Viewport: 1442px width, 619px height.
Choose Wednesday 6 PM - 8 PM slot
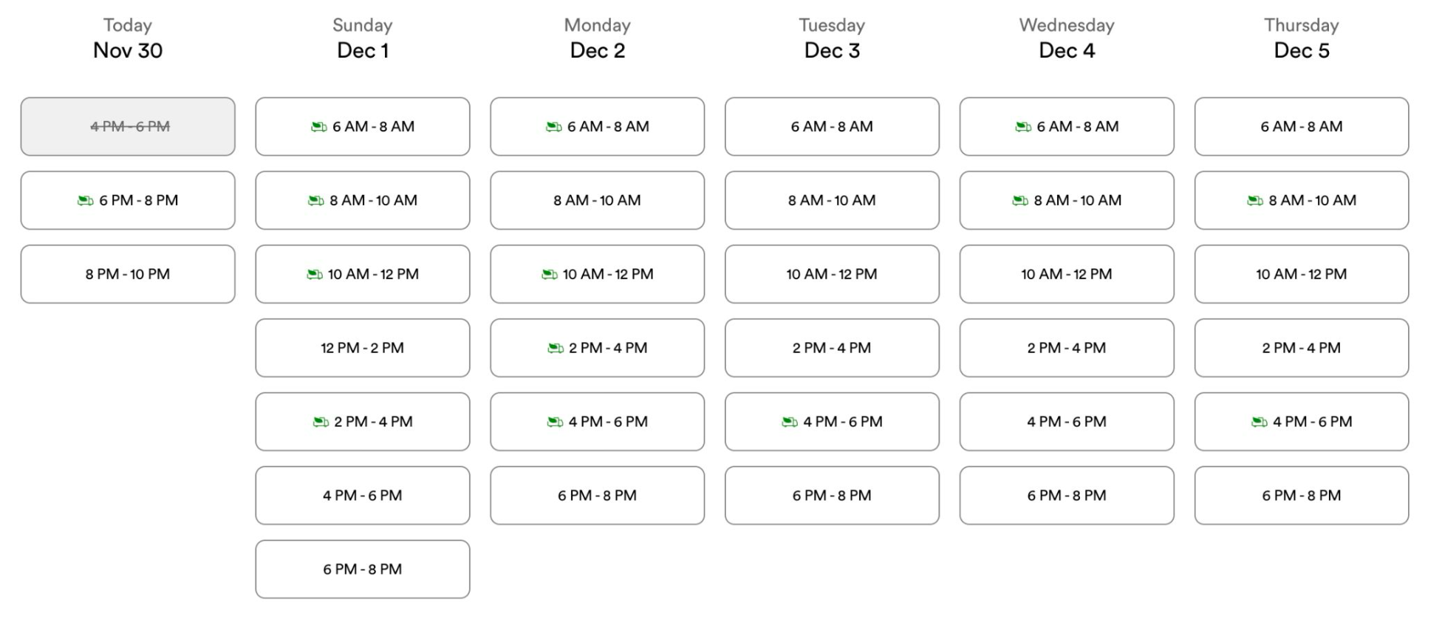pos(1067,496)
